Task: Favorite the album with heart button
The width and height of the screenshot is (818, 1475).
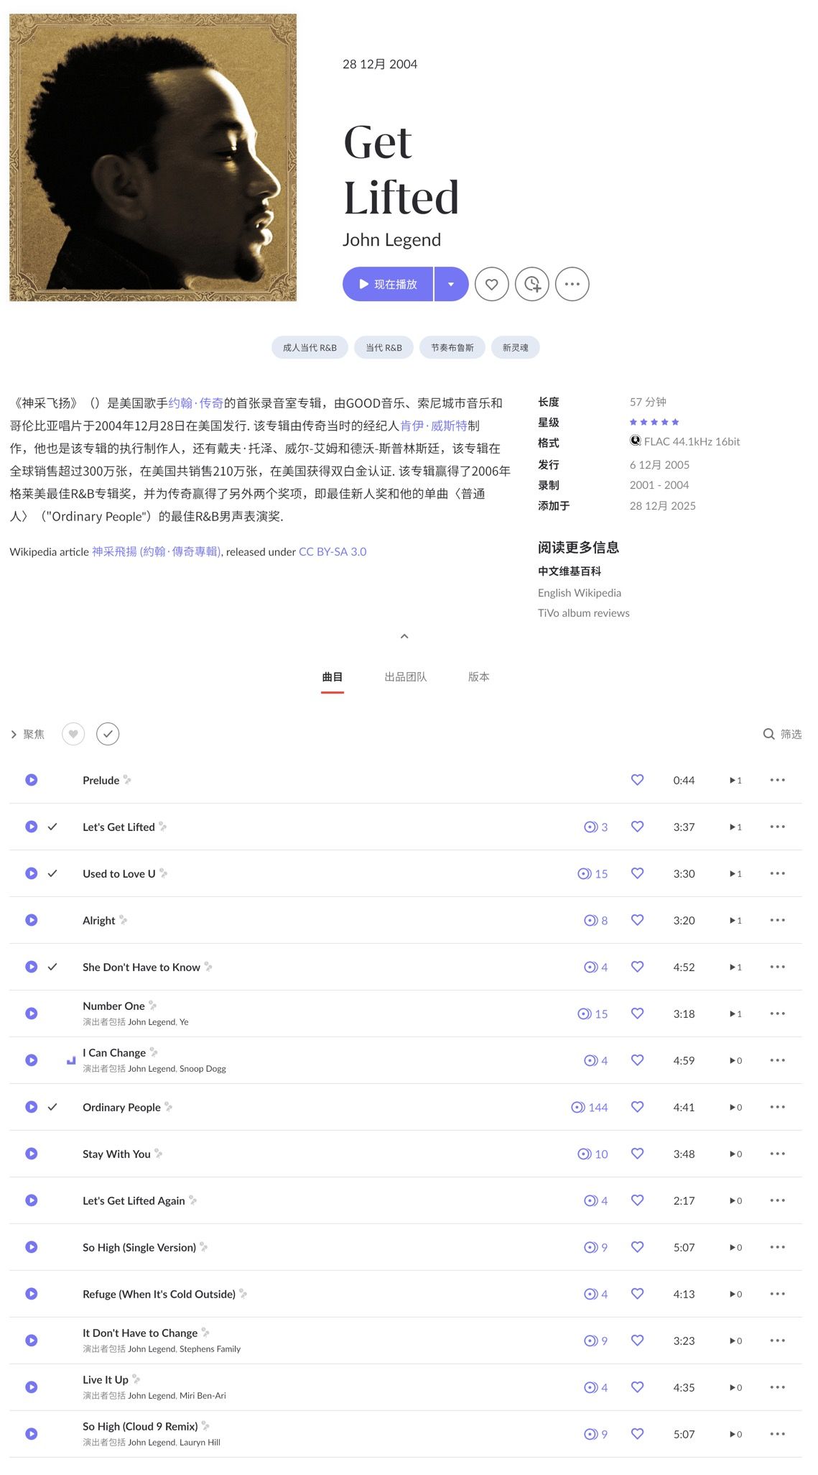Action: tap(491, 284)
